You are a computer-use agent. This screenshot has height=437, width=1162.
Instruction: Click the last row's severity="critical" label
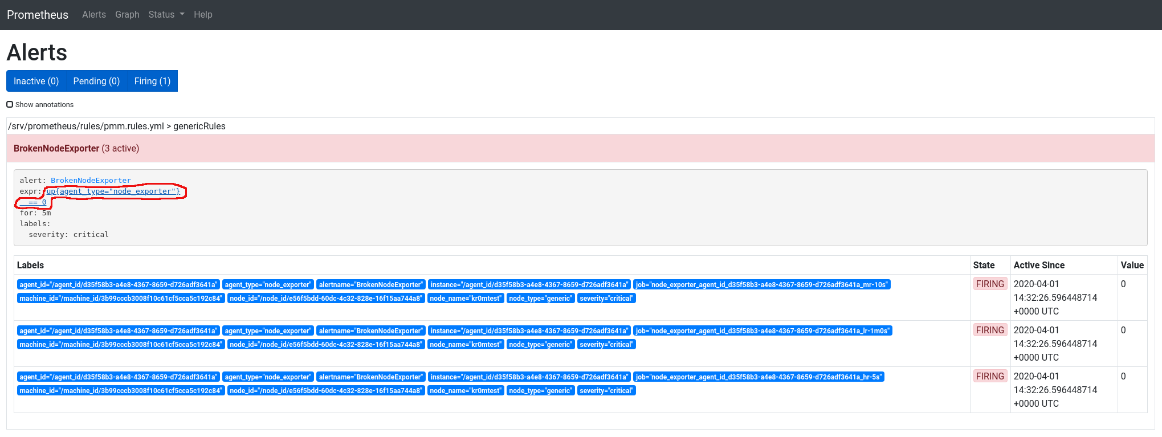606,391
